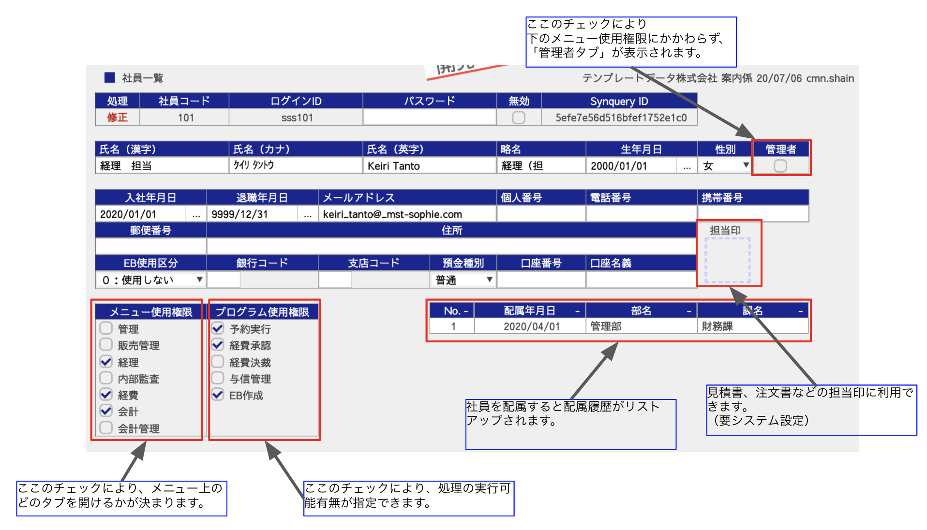Screen dimensions: 927x530
Task: Open the 預金種別 dropdown
Action: click(x=463, y=280)
